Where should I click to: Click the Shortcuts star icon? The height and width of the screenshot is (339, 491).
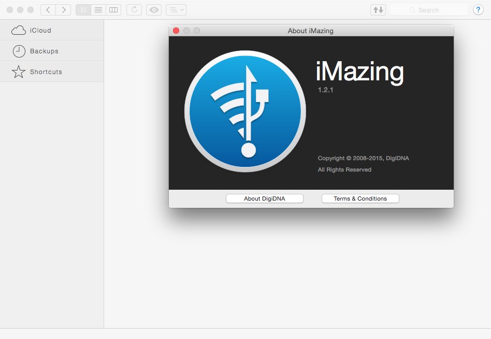click(x=19, y=72)
